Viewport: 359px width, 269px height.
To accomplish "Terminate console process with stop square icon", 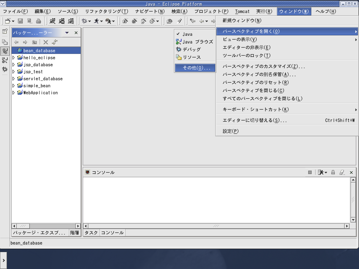I will [310, 172].
